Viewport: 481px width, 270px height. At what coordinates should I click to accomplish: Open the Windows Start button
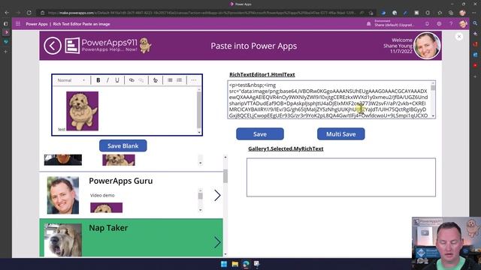(224, 264)
